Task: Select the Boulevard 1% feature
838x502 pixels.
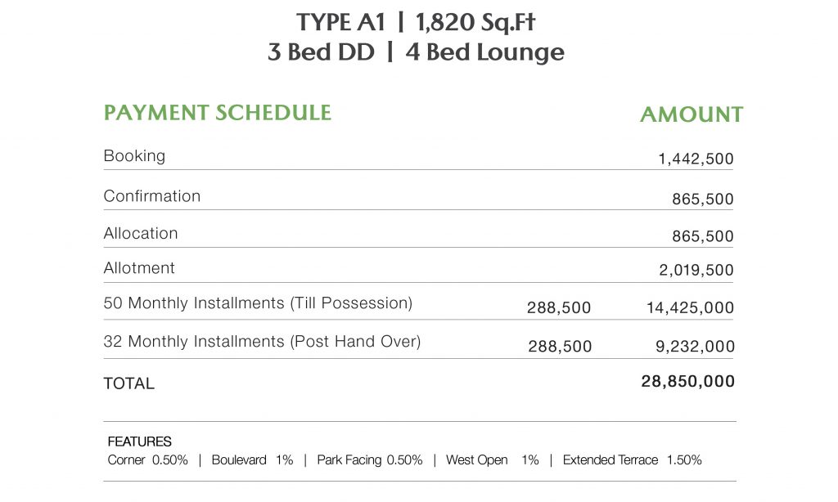Action: [x=252, y=460]
